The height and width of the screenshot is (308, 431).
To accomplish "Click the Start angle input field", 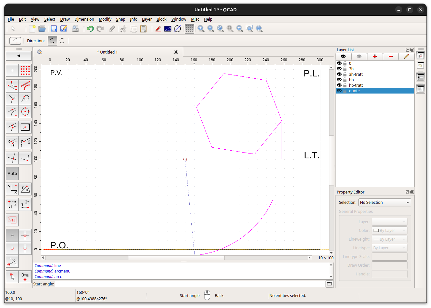I will (x=190, y=284).
